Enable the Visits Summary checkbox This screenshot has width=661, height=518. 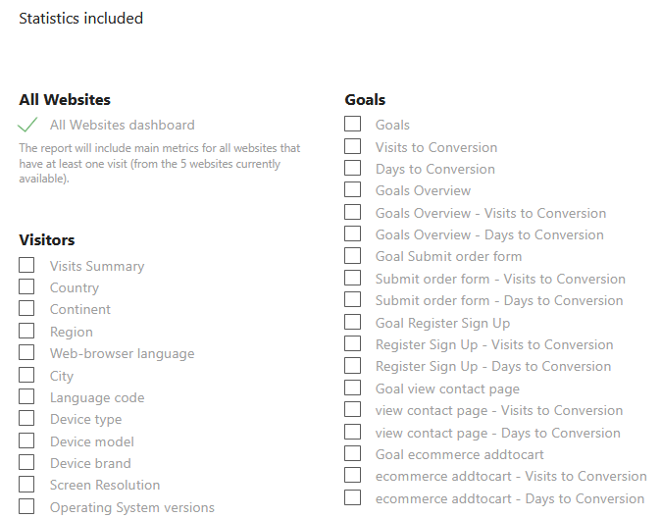tap(27, 266)
